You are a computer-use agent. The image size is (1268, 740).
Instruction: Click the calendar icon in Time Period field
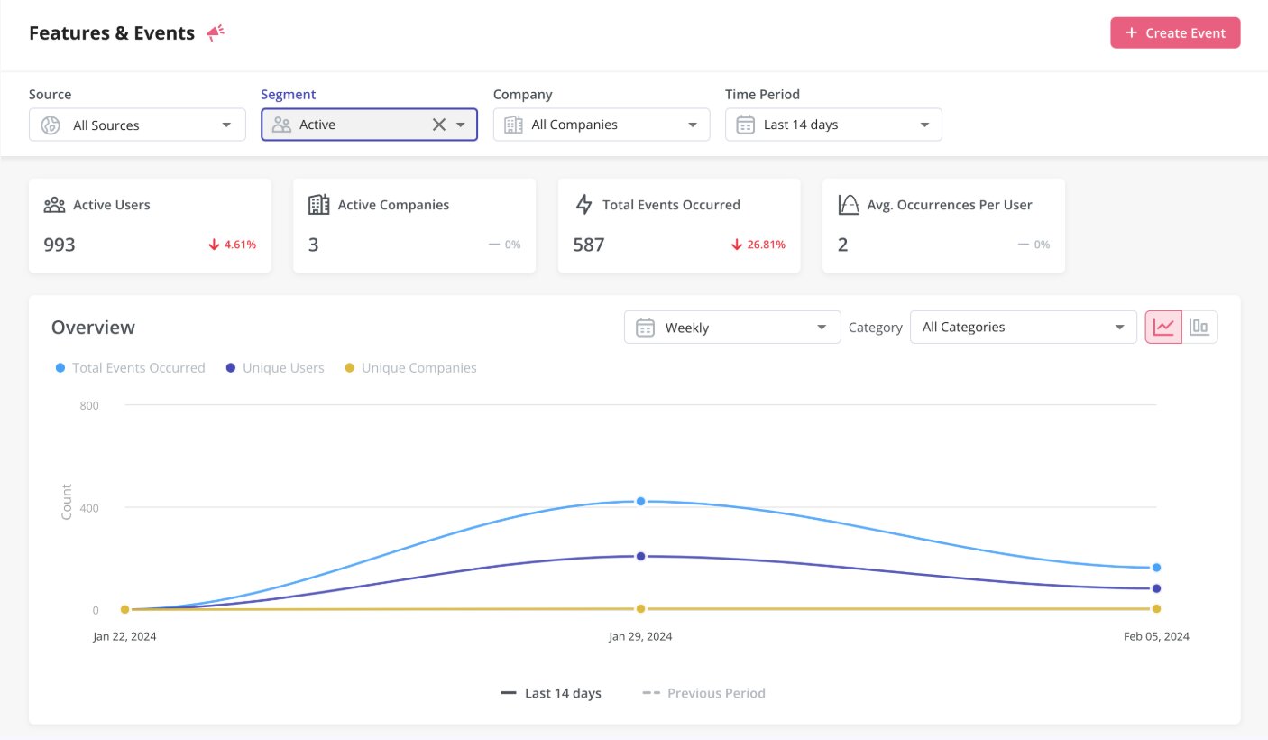point(745,125)
